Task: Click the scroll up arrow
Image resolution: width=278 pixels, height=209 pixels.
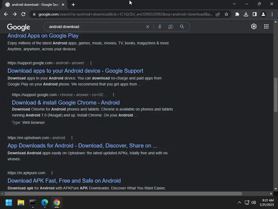Action: [276, 22]
